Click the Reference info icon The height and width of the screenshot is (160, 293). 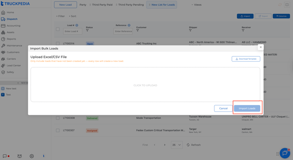[x=129, y=25]
